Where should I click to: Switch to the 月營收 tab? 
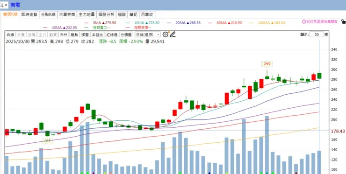148,14
